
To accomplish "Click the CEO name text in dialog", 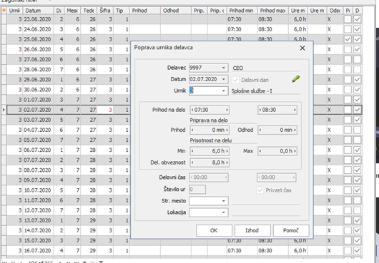I will pyautogui.click(x=238, y=68).
